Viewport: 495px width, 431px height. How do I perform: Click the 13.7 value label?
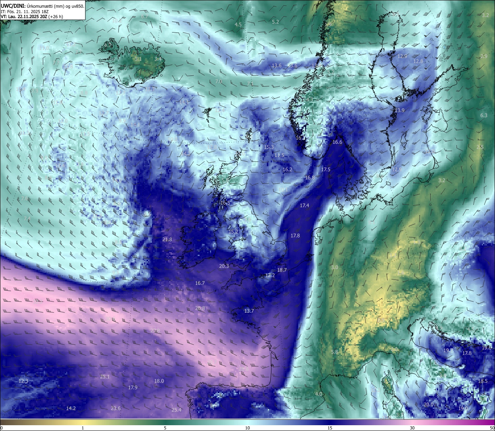click(x=249, y=311)
